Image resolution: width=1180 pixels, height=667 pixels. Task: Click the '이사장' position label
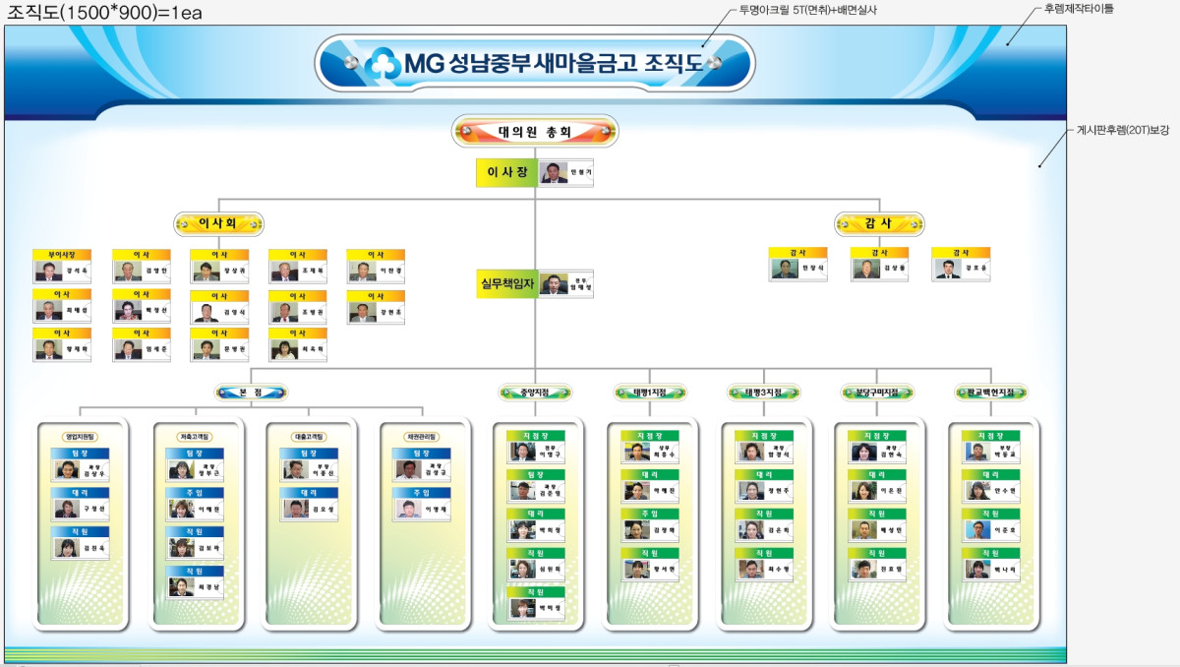tap(506, 173)
